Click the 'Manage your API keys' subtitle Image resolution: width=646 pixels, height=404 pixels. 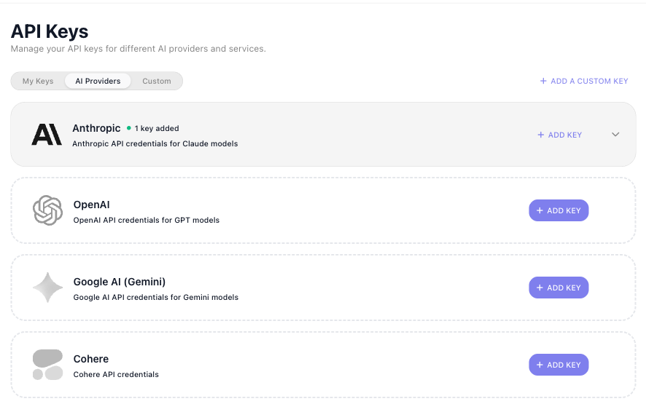pos(138,49)
